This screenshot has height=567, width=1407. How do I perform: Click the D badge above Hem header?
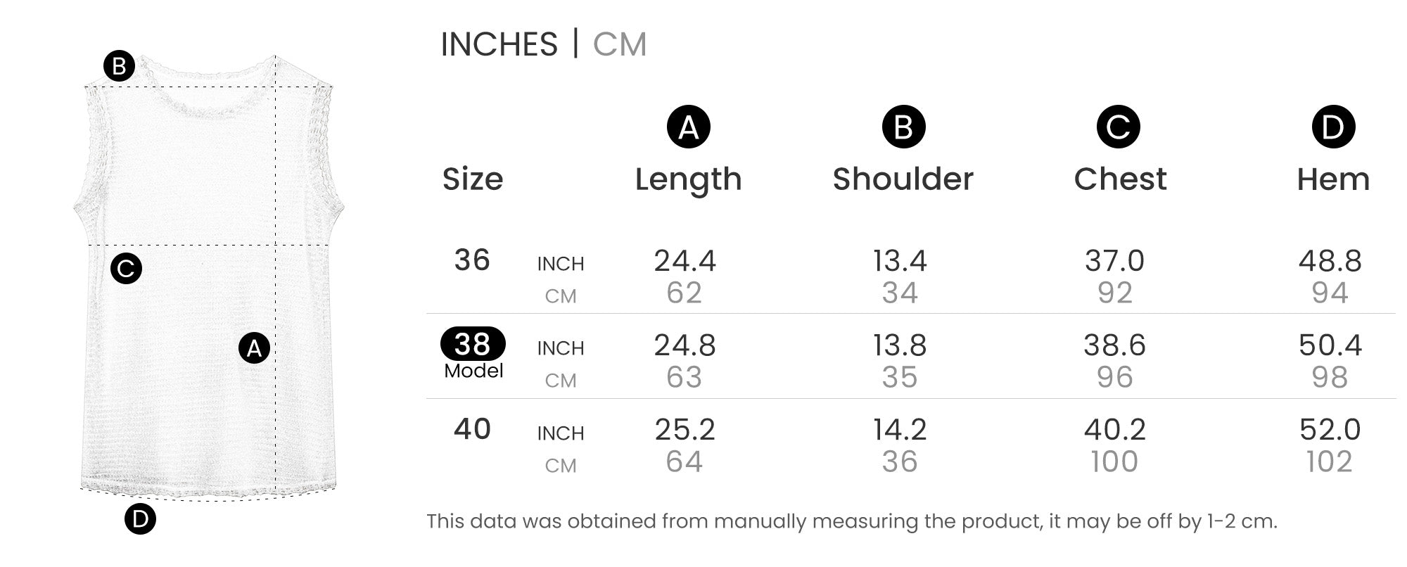[1333, 127]
